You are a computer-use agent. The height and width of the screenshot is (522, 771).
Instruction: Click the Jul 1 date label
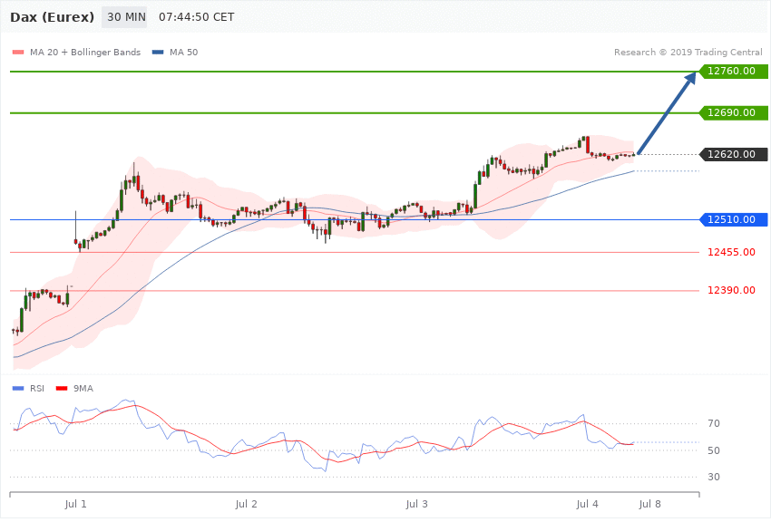pyautogui.click(x=75, y=504)
